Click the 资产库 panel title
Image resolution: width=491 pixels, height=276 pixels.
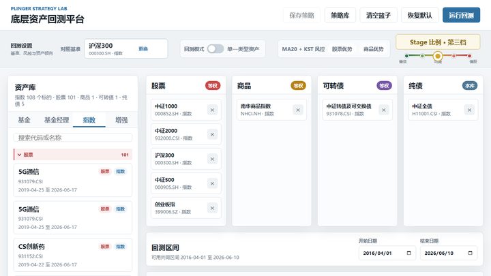click(25, 87)
